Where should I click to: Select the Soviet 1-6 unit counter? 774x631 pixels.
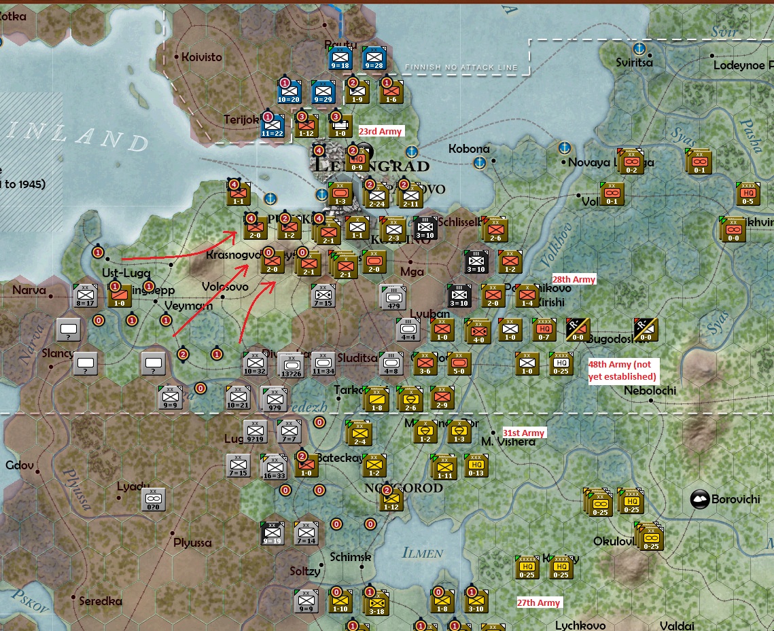coord(391,92)
